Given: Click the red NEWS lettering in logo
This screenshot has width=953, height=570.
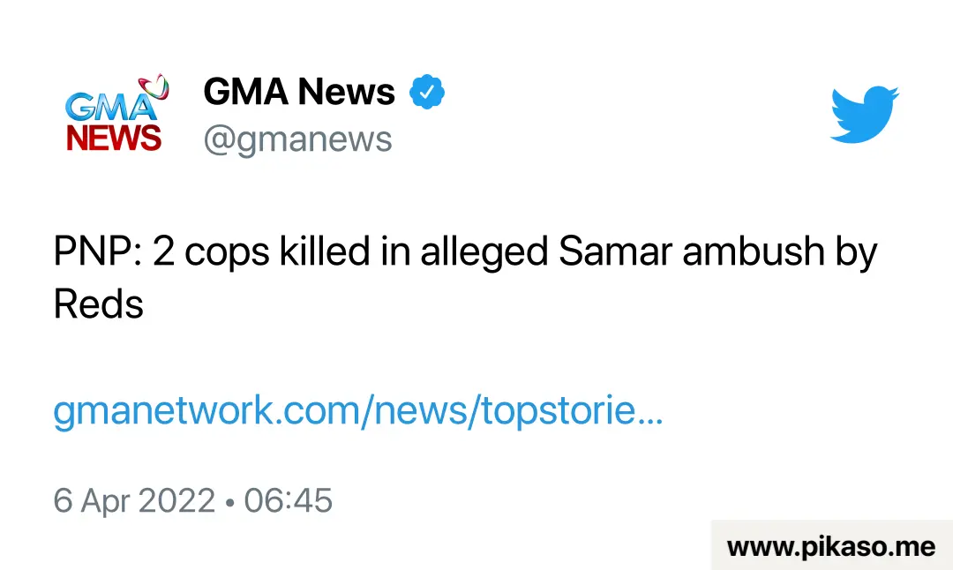Looking at the screenshot, I should (114, 138).
